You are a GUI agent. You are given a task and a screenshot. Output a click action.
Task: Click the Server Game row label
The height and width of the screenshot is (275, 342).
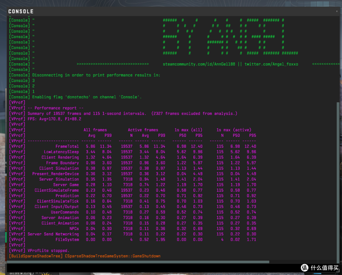[66, 185]
